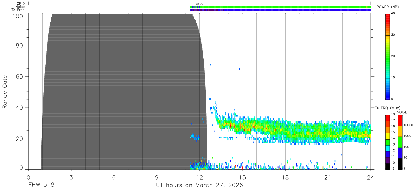Click the 6 tick on the UT hours axis

(114, 177)
